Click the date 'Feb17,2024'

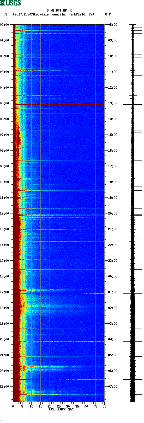(x=22, y=14)
